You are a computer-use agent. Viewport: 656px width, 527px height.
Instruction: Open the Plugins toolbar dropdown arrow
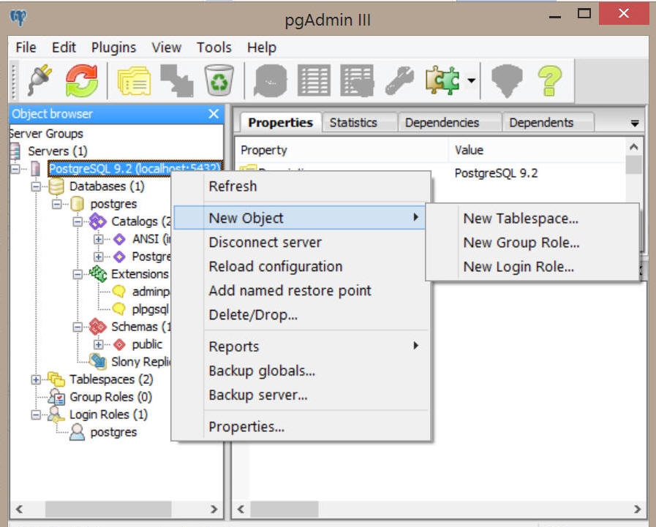pos(471,80)
